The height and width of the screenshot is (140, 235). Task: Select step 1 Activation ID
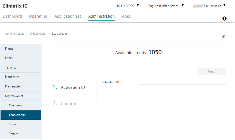[73, 87]
